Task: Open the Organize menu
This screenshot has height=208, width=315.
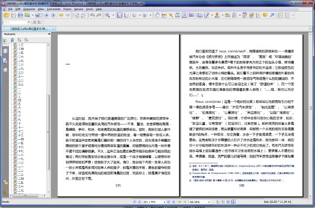Action: click(29, 9)
